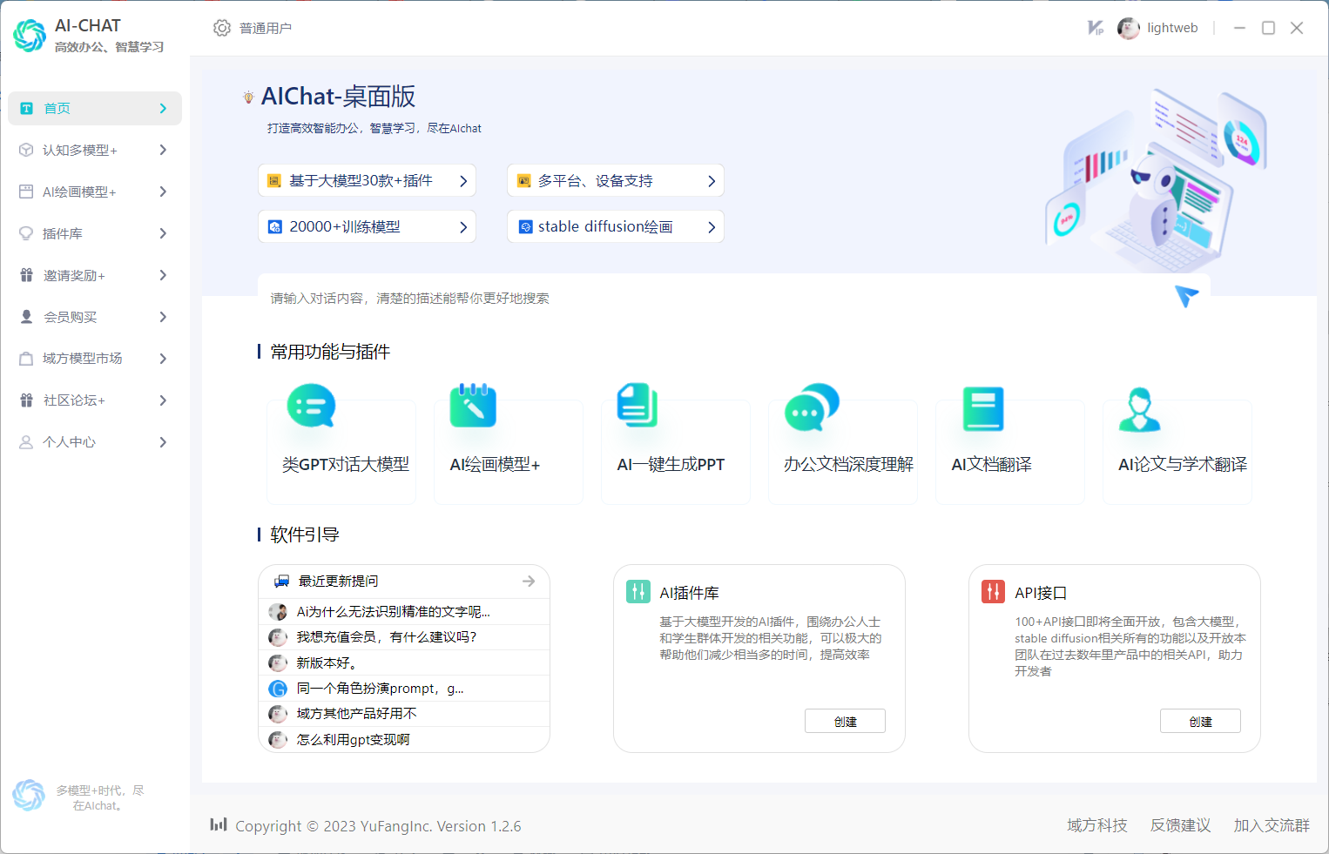Expand the 域方模型市场 chevron

click(x=163, y=359)
